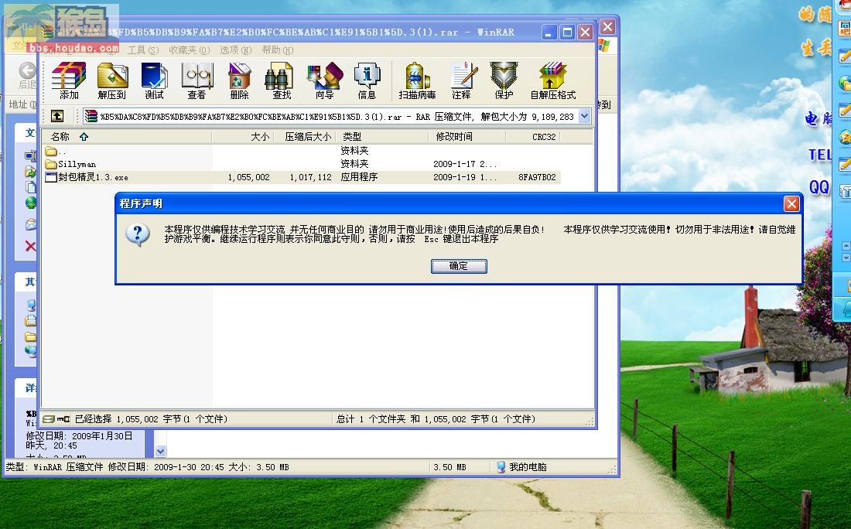This screenshot has width=851, height=529.
Task: Open the 收藏夹(O) menu
Action: tap(189, 50)
